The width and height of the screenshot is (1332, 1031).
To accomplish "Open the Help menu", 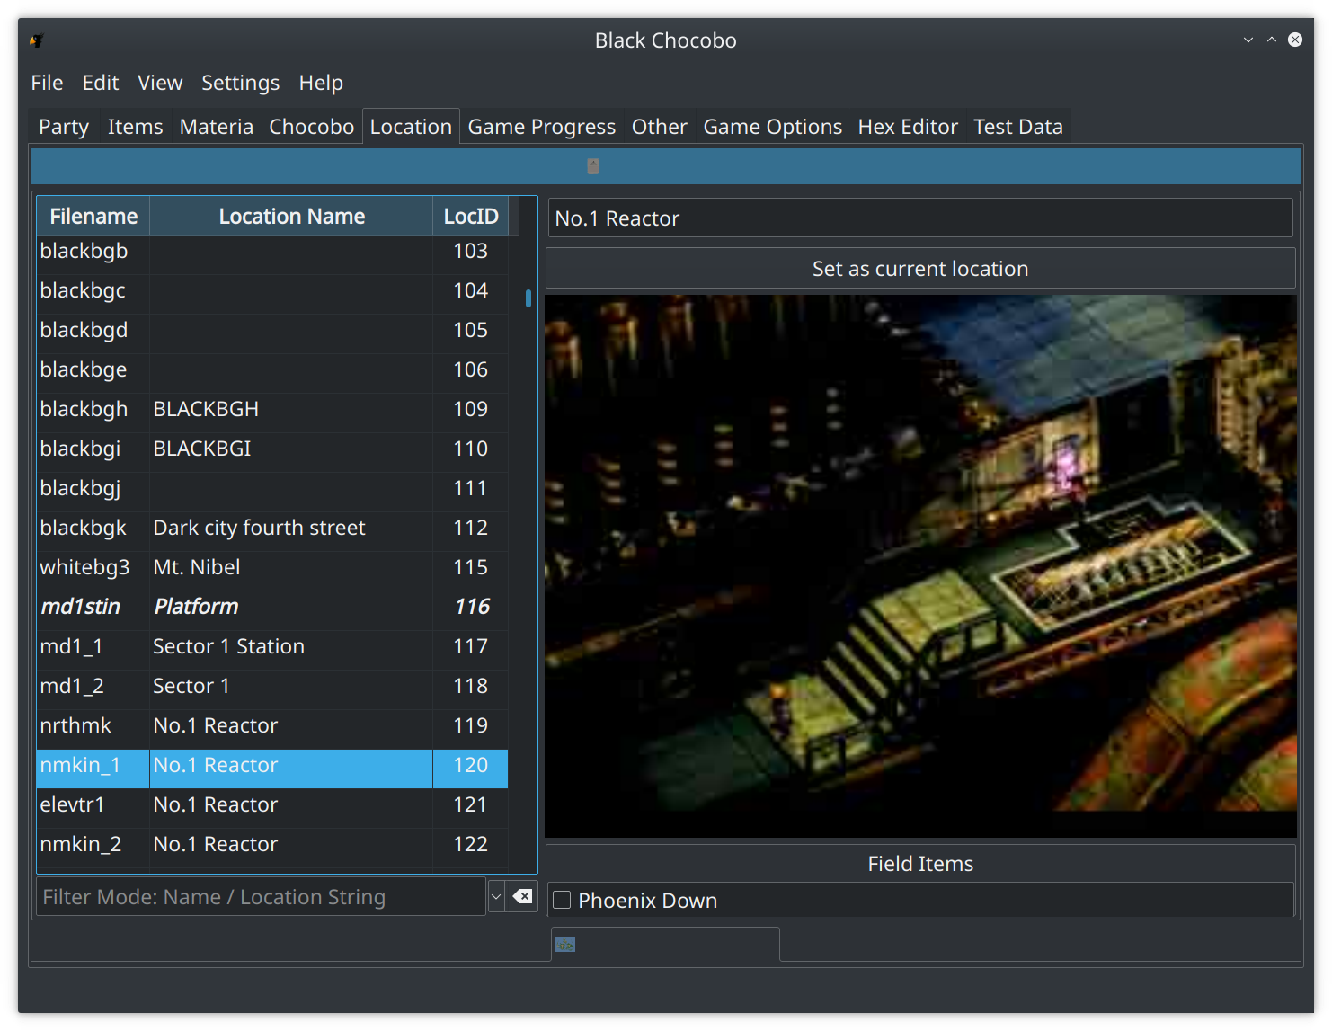I will tap(321, 83).
